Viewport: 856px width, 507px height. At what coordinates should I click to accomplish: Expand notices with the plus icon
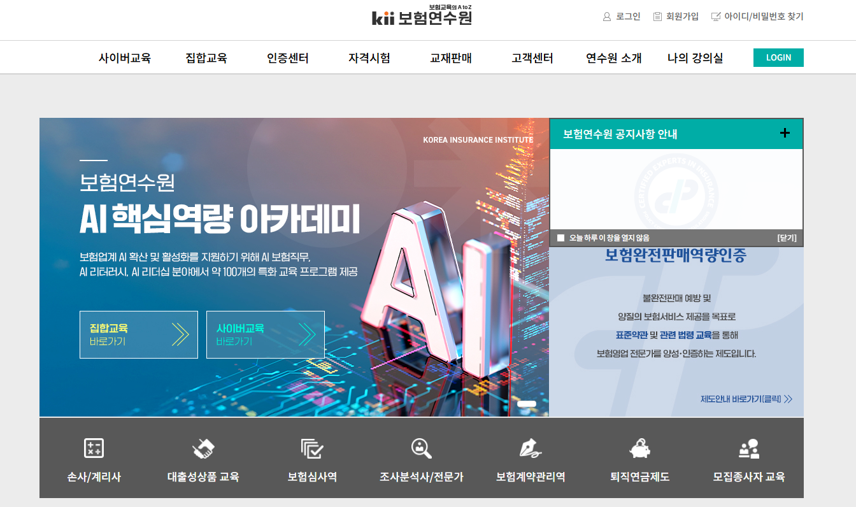coord(785,133)
